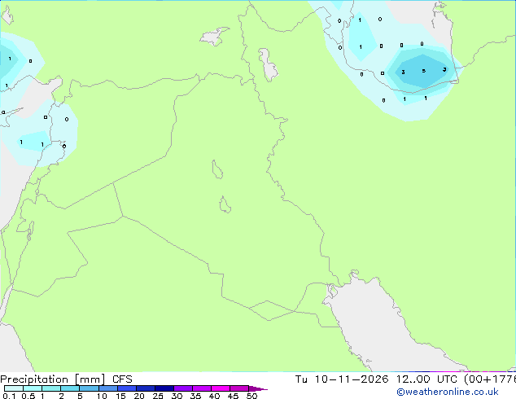Click the Dead Sea outline on map
The image size is (516, 399).
point(30,231)
